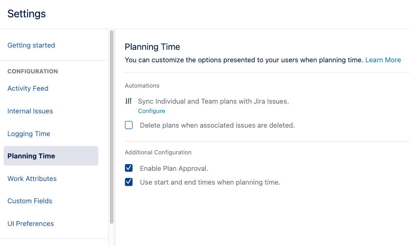Open the Custom Fields settings

pos(30,201)
